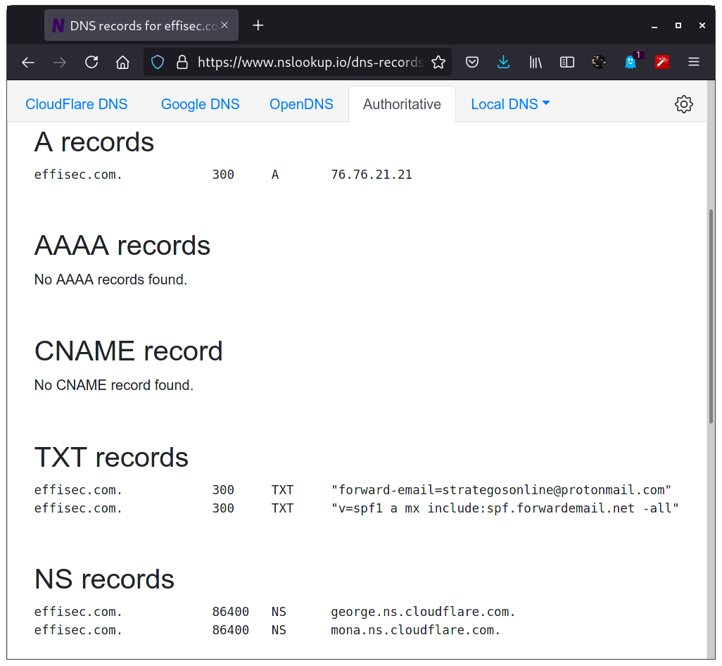Screen dimensions: 722x666
Task: Open a new browser tab
Action: click(258, 25)
